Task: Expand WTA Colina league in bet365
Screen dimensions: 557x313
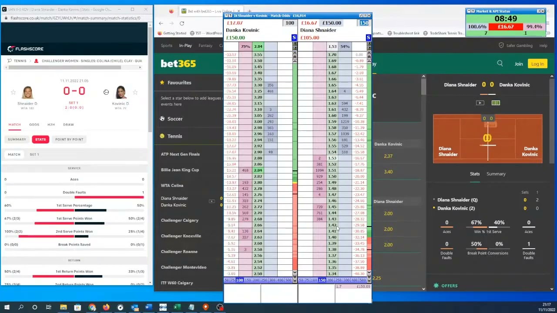Action: pyautogui.click(x=172, y=186)
